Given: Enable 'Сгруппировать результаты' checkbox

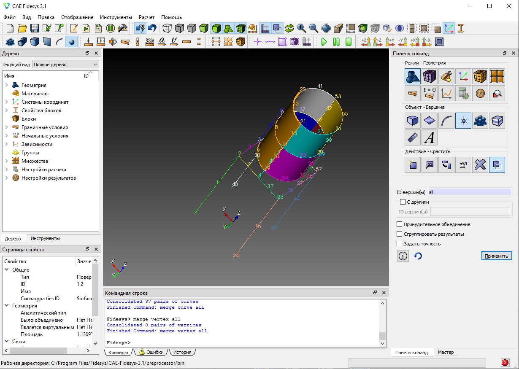Looking at the screenshot, I should [400, 234].
